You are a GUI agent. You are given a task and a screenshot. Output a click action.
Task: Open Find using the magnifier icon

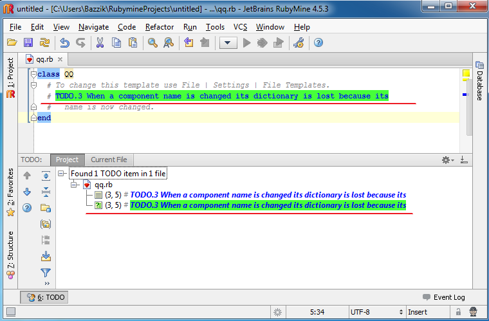152,42
